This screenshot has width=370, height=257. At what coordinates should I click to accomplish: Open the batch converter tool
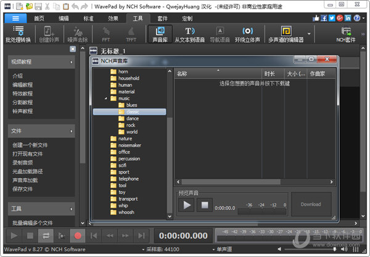click(x=18, y=35)
